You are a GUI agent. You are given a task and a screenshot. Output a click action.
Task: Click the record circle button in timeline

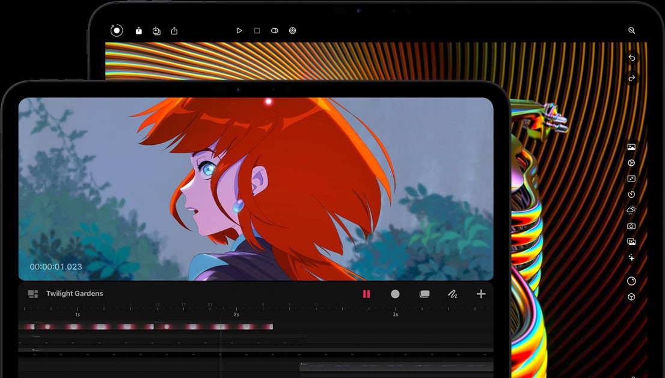coord(395,294)
